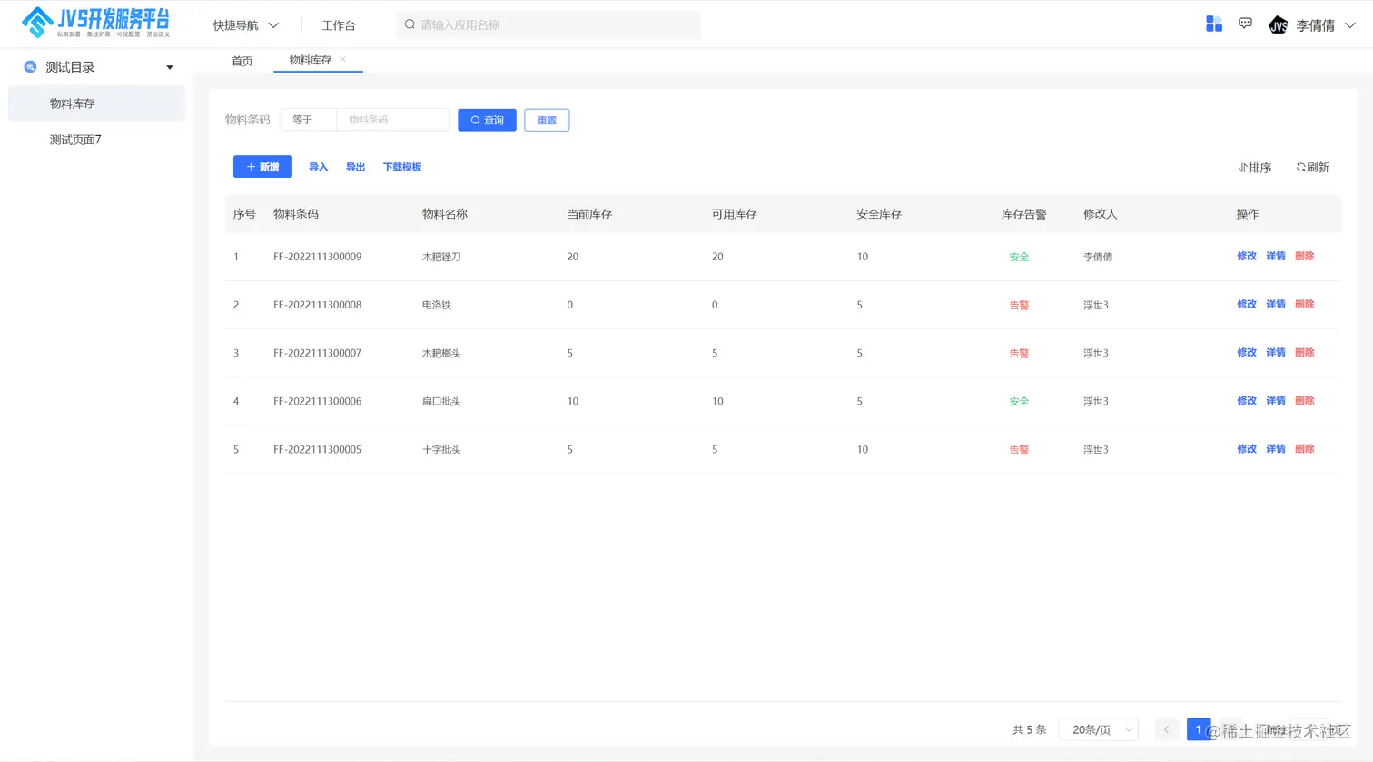Viewport: 1373px width, 762px height.
Task: Open the 等于 operator dropdown
Action: [308, 120]
